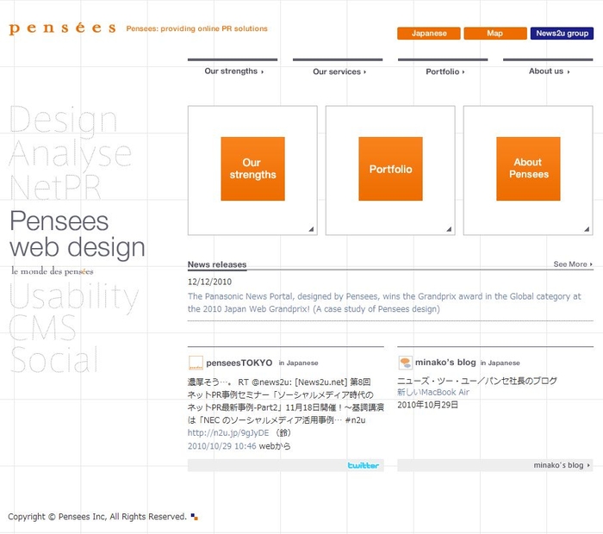Click the penseesTOKYO avatar icon

196,363
